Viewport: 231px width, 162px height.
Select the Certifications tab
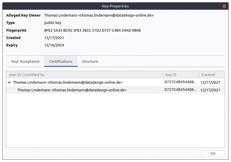[61, 61]
